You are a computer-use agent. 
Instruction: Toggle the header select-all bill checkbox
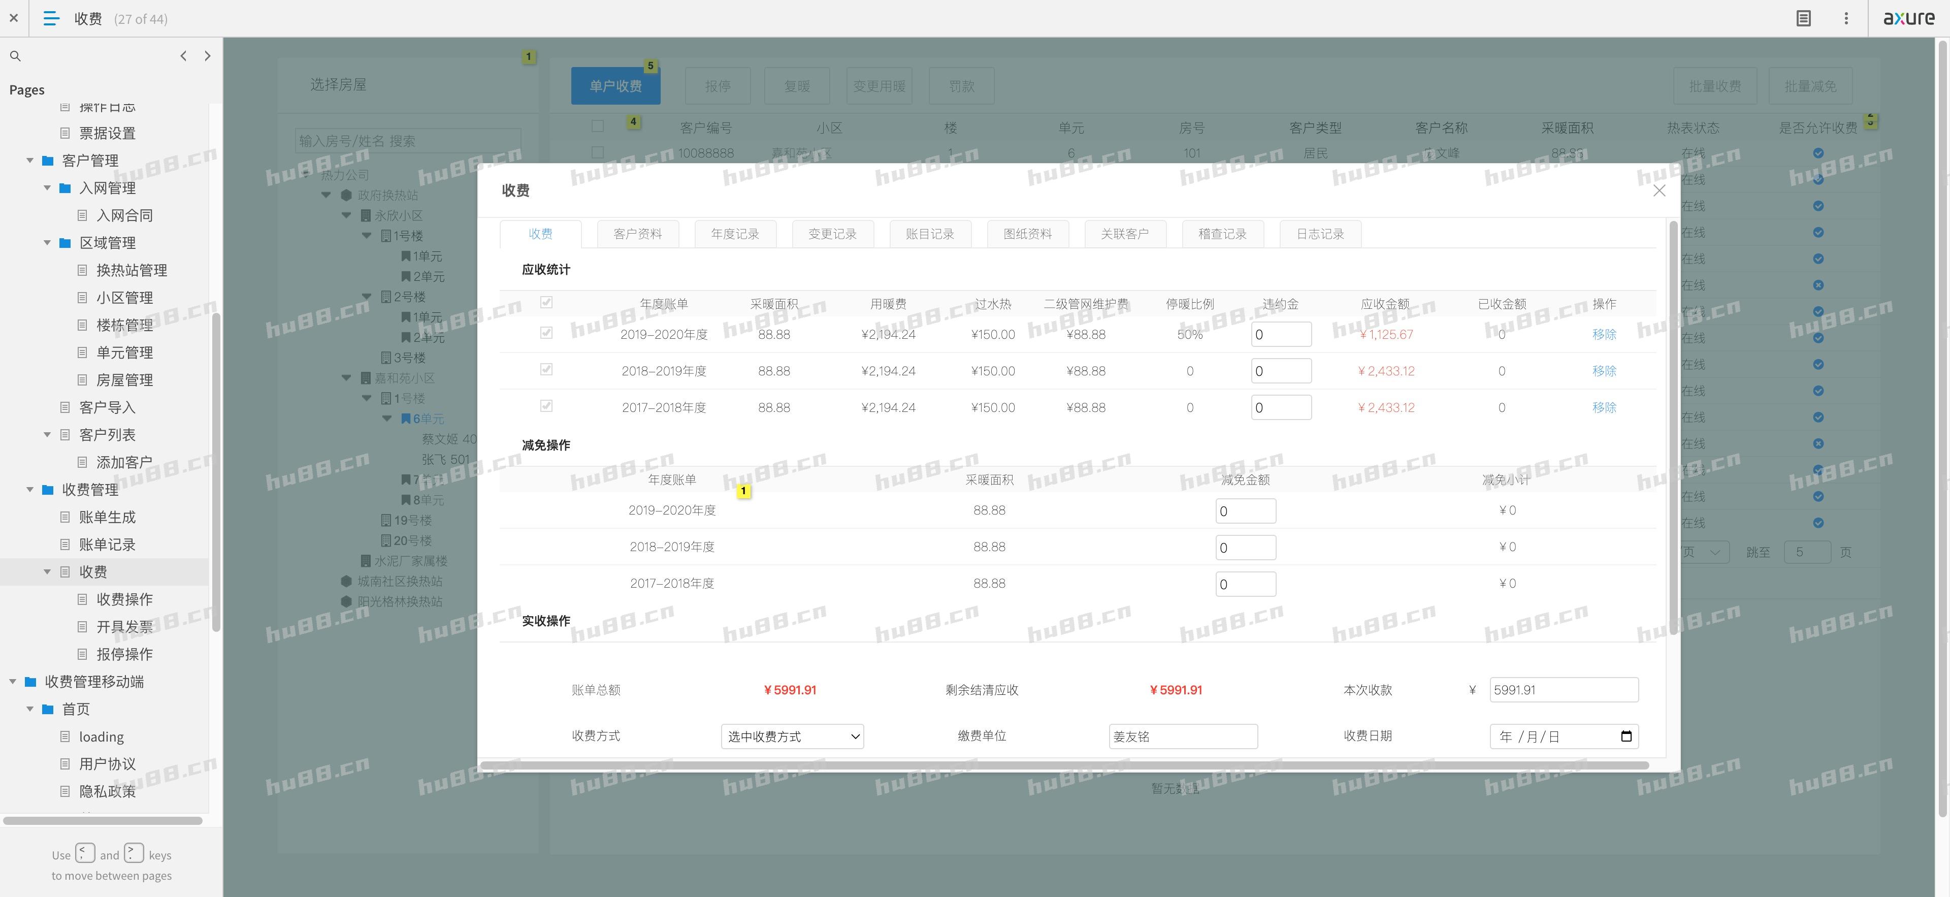pyautogui.click(x=546, y=303)
